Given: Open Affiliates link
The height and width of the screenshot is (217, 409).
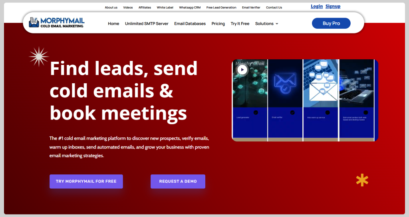Looking at the screenshot, I should (x=145, y=8).
